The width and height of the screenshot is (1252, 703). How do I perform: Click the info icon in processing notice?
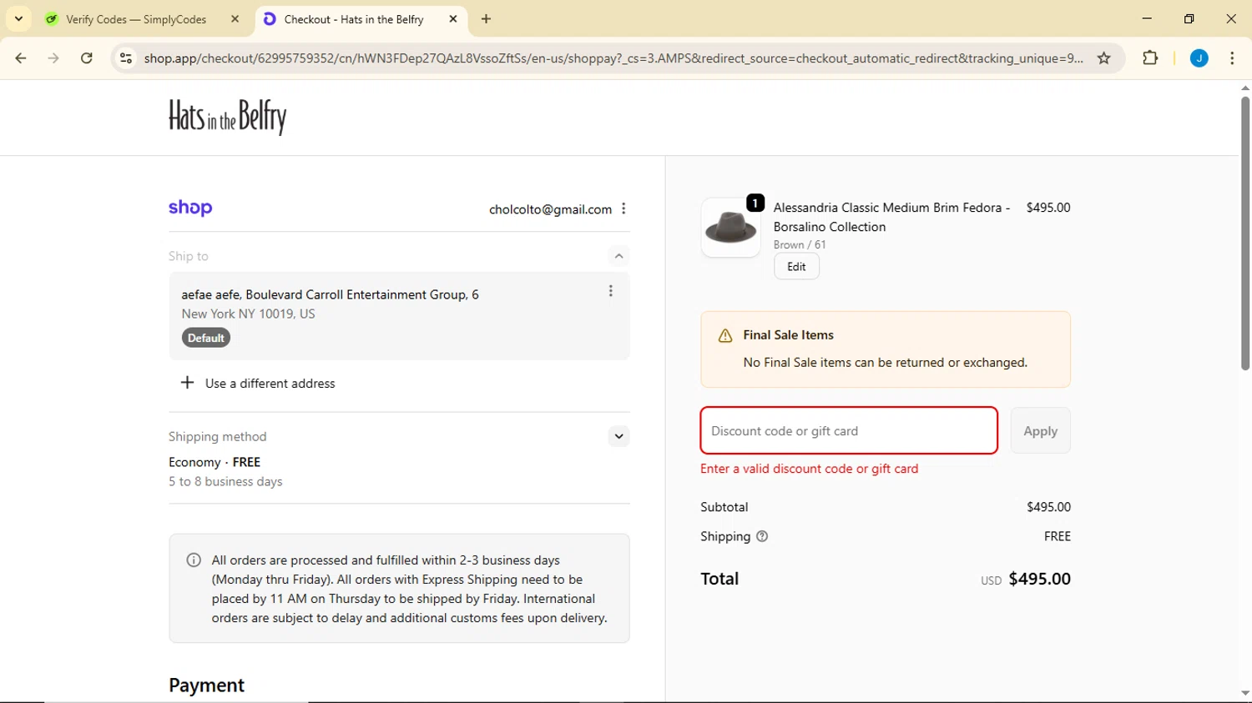pyautogui.click(x=194, y=560)
